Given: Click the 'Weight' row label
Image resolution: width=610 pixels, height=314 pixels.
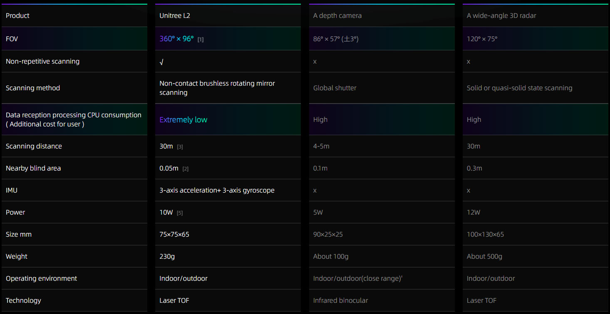Looking at the screenshot, I should (x=17, y=256).
